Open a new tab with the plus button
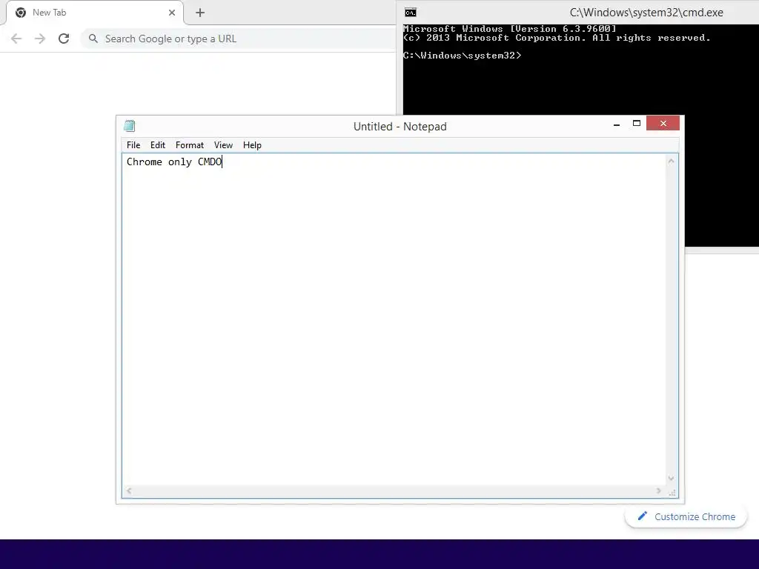The height and width of the screenshot is (569, 759). [x=200, y=13]
